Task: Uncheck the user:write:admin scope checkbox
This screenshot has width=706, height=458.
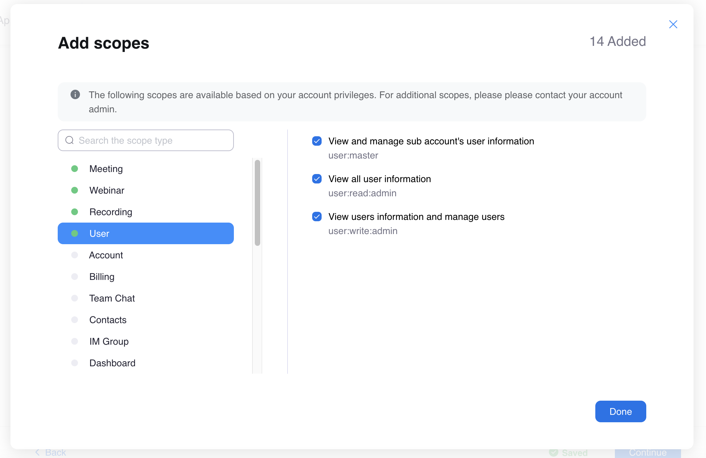Action: (317, 217)
